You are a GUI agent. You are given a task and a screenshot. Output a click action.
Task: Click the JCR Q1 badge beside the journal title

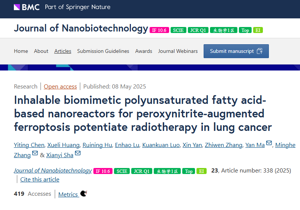[198, 30]
